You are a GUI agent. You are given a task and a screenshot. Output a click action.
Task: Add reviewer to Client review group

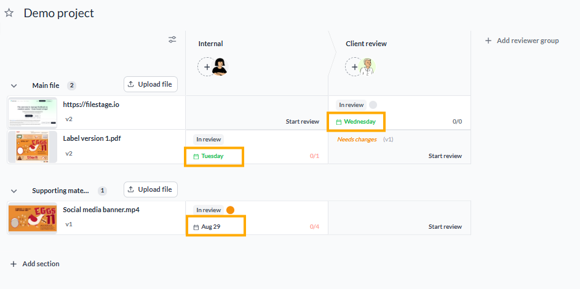pyautogui.click(x=354, y=67)
